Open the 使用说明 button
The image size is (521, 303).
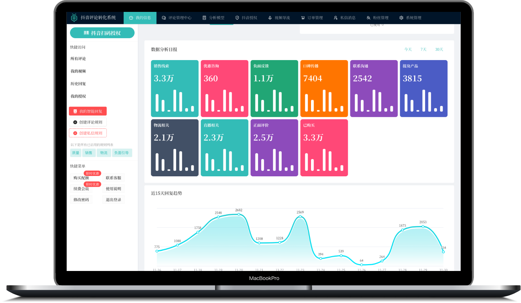(114, 189)
